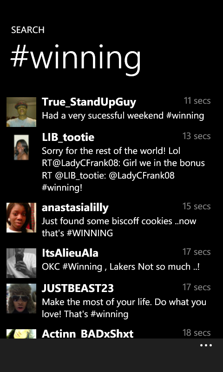Image resolution: width=223 pixels, height=372 pixels.
Task: Tap LIB_tootie's avatar photo
Action: click(21, 147)
